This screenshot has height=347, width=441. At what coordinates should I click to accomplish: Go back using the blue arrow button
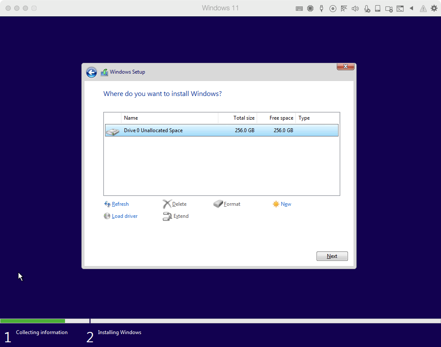[x=91, y=72]
